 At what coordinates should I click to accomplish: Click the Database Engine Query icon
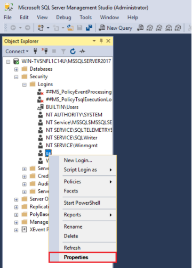[140, 28]
